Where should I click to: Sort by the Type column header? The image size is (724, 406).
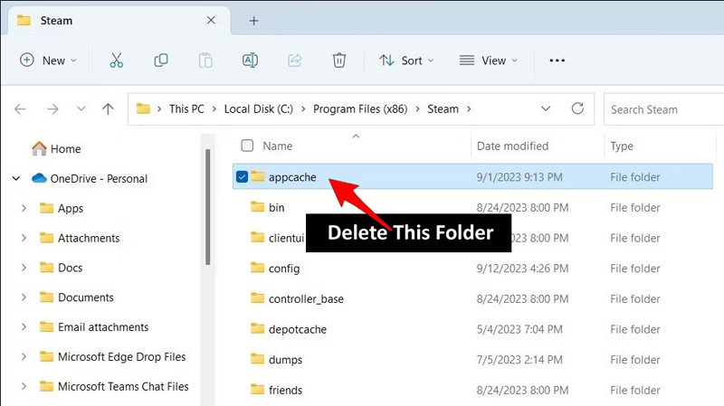point(622,146)
